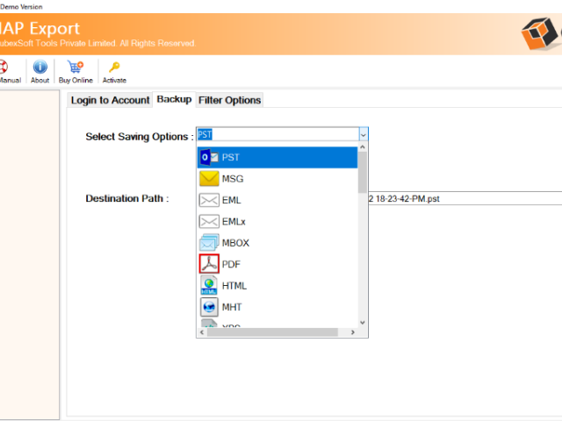This screenshot has height=421, width=562.
Task: Click the EMLx envelope icon
Action: [x=209, y=222]
